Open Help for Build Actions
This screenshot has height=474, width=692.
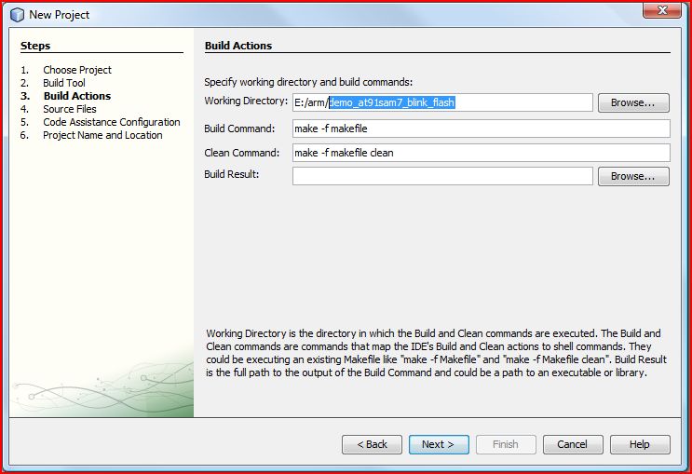click(640, 444)
